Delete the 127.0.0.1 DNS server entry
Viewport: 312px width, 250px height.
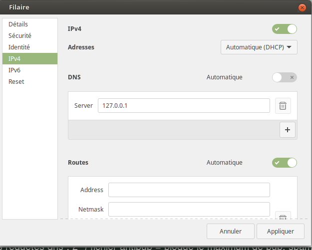point(283,106)
